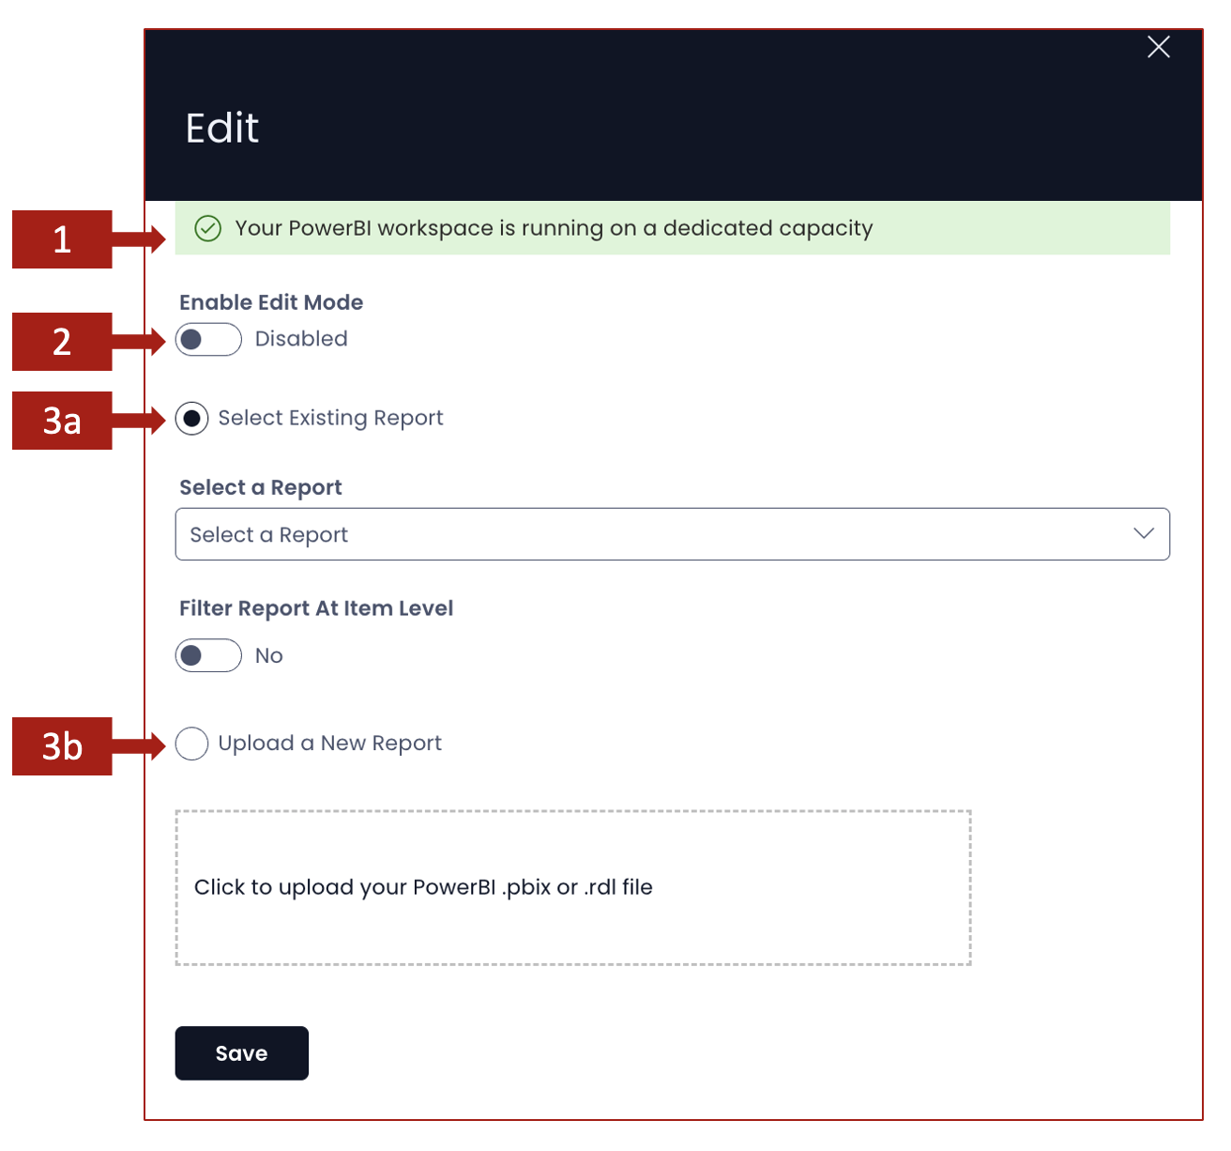Select the Existing Report radio button
Viewport: 1231px width, 1151px height.
(x=191, y=419)
